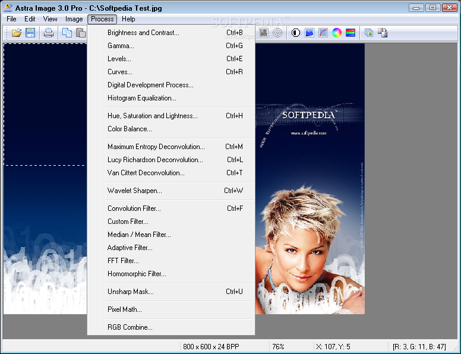This screenshot has height=354, width=461.
Task: Open the Edit menu
Action: pos(30,19)
